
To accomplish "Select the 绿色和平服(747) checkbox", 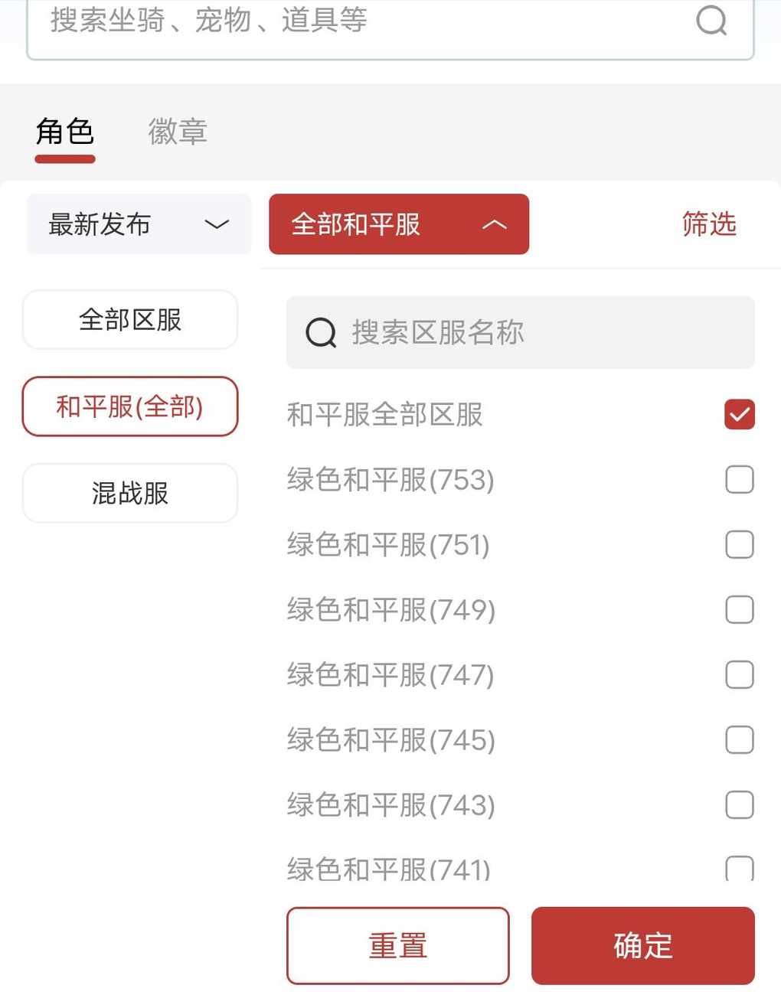I will click(739, 675).
